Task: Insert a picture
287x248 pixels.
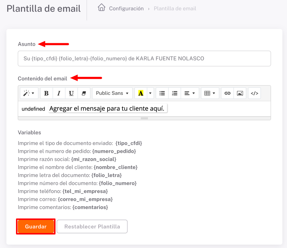Action: pyautogui.click(x=240, y=93)
